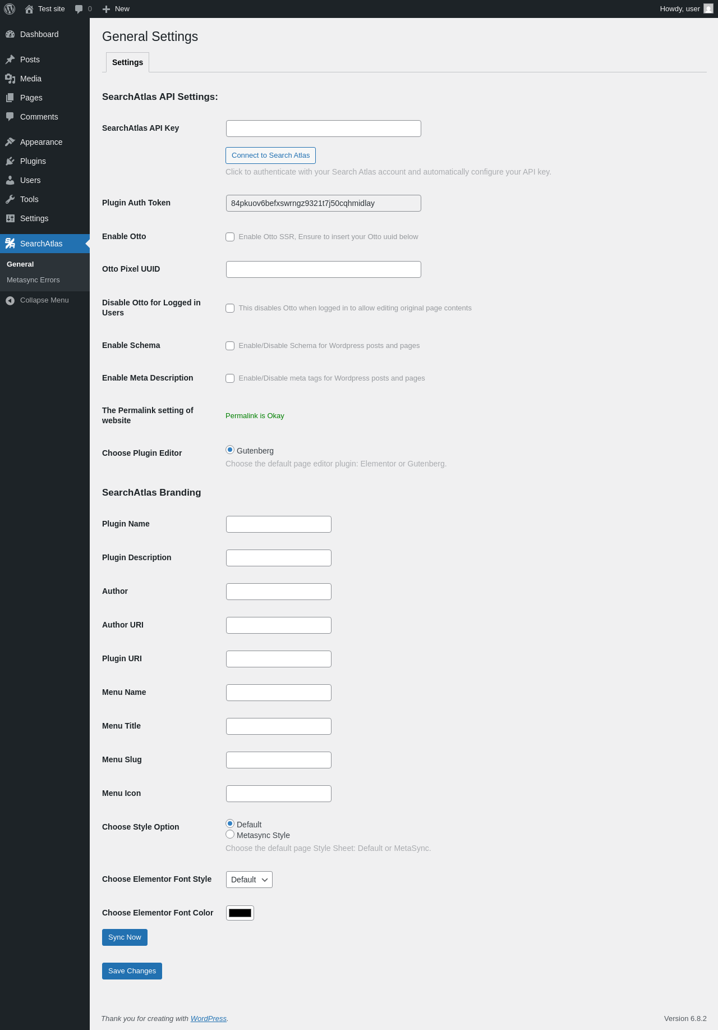Viewport: 718px width, 1030px height.
Task: Focus the Menu Icon input field
Action: [279, 794]
